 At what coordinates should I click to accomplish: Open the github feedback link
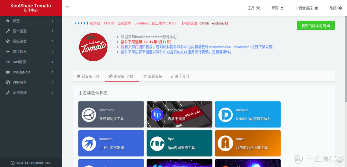pyautogui.click(x=204, y=23)
